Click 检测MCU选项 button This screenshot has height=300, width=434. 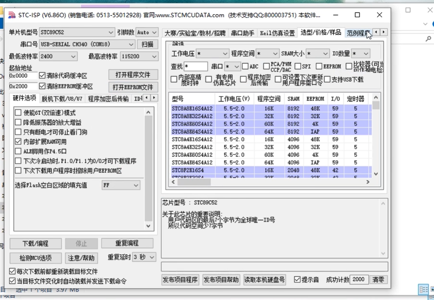(x=35, y=258)
